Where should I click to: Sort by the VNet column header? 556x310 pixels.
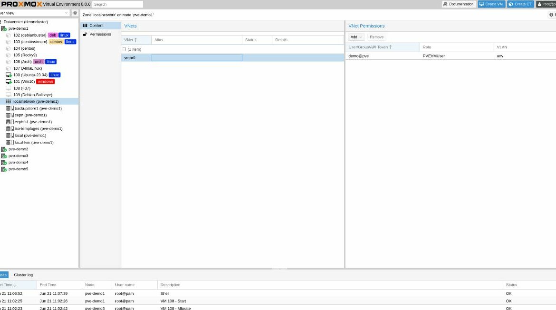coord(136,40)
